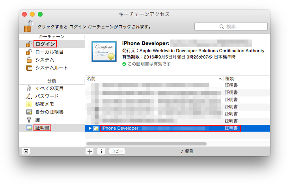Click the lock hint text クリックすると ログイン

click(x=94, y=27)
